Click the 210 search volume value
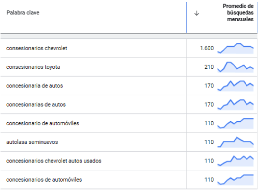The height and width of the screenshot is (190, 258). (209, 67)
